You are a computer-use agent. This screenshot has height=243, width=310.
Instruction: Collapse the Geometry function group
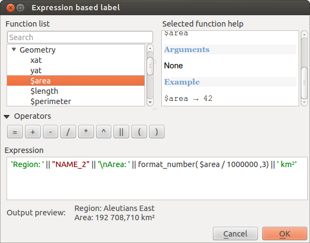[14, 49]
